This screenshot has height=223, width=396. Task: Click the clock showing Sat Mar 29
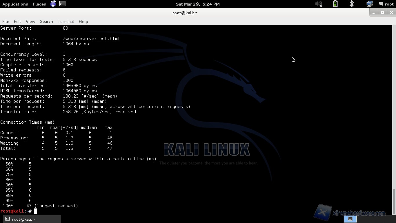(198, 4)
